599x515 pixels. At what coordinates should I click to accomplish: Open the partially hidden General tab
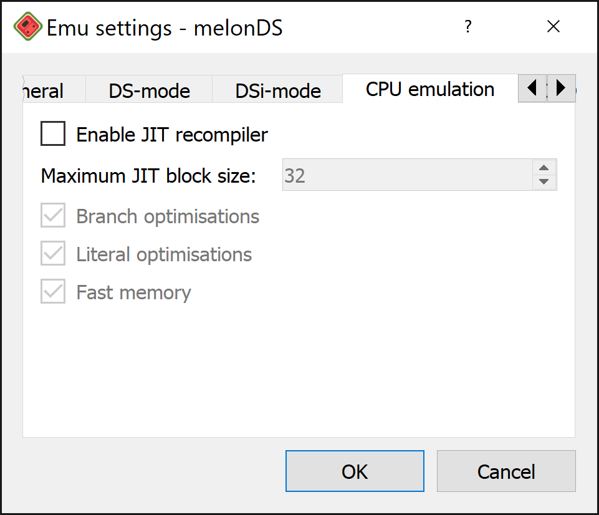[54, 90]
